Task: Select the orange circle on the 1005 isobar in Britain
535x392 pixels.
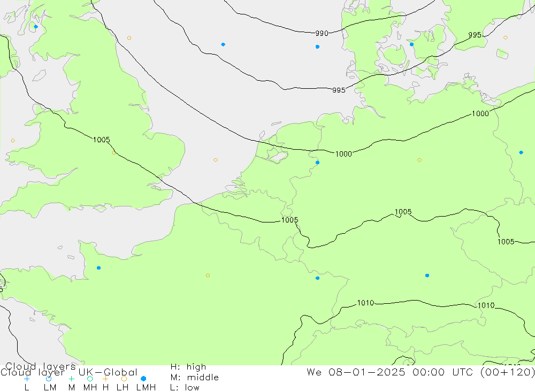Action: [114, 152]
